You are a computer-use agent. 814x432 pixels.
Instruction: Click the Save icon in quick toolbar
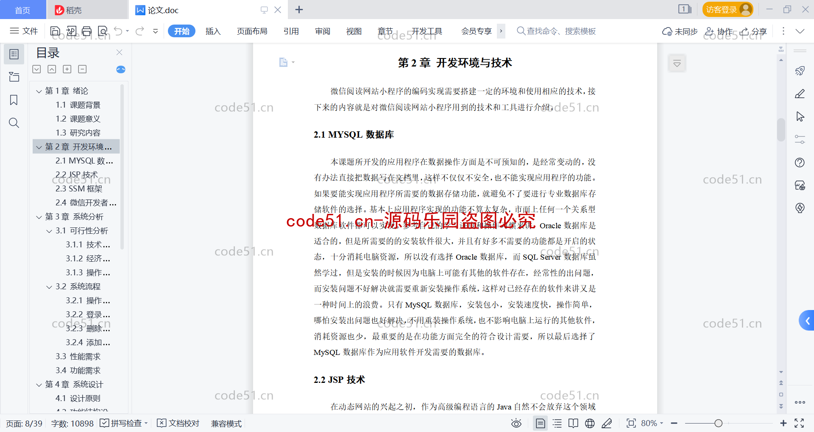55,31
